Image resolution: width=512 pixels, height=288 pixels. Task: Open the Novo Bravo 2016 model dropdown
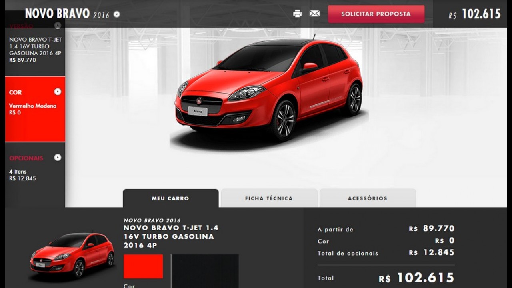click(x=116, y=14)
